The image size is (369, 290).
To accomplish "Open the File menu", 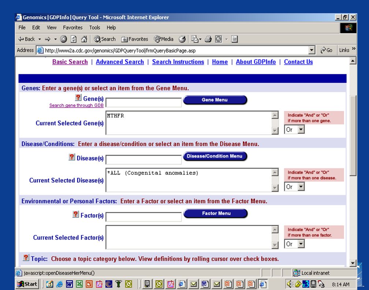I will 22,27.
